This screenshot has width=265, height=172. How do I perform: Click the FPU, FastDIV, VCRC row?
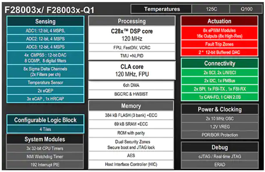click(132, 48)
